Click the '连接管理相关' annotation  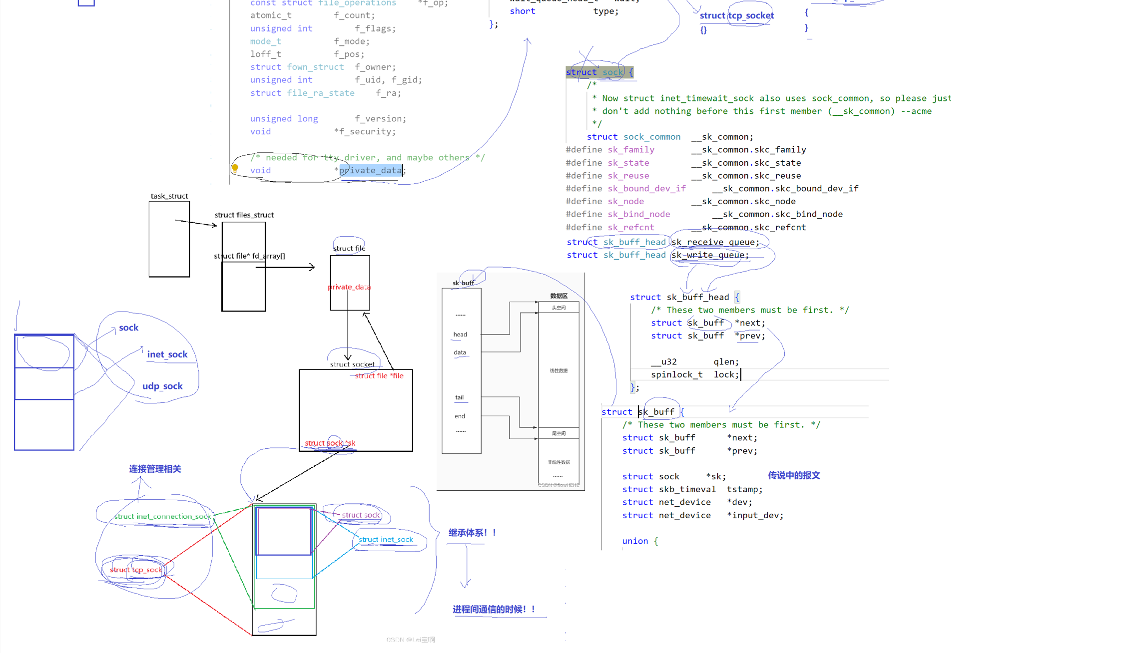tap(155, 469)
